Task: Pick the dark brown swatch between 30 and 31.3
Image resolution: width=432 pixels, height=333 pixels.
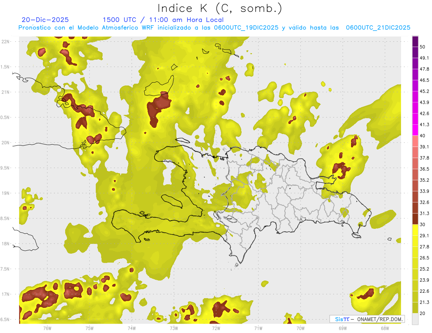Action: coord(415,219)
